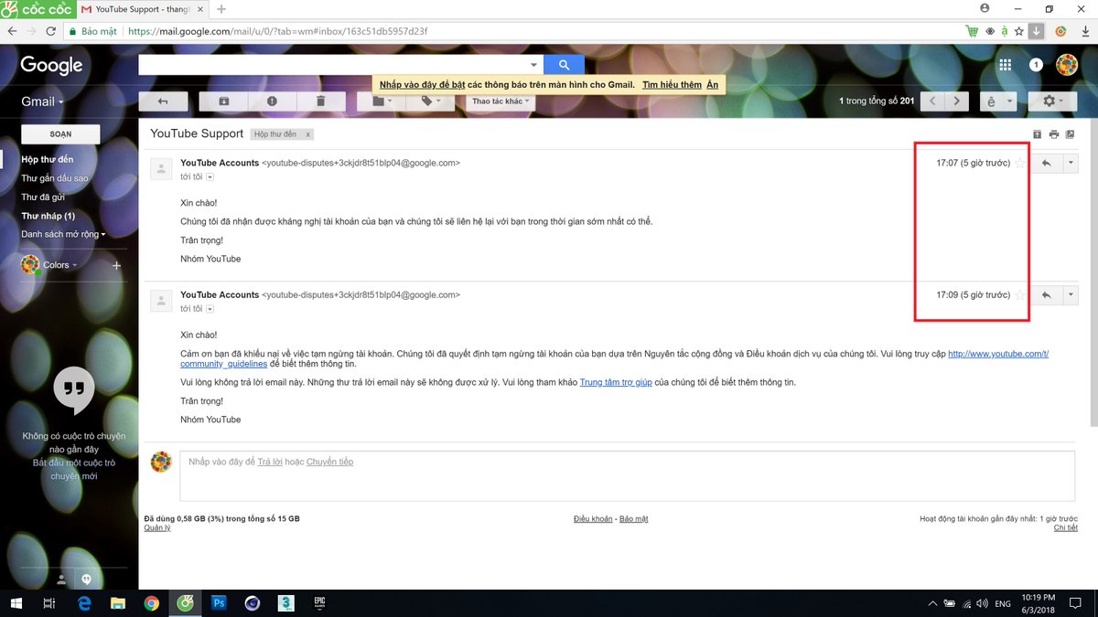Report the conversation as spam
Image resolution: width=1098 pixels, height=617 pixels.
pyautogui.click(x=273, y=101)
